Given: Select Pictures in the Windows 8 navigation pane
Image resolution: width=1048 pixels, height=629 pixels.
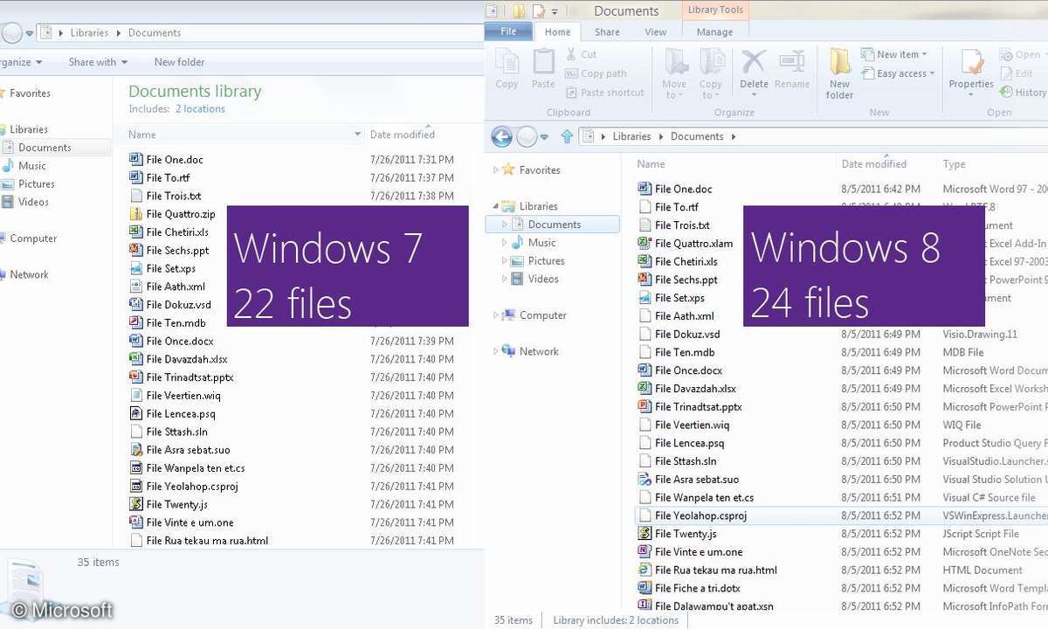Looking at the screenshot, I should 546,261.
